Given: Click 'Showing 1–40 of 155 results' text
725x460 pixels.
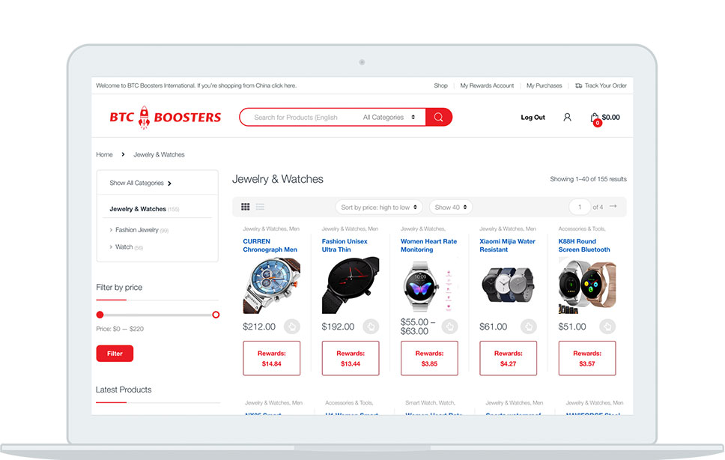Looking at the screenshot, I should pyautogui.click(x=588, y=179).
